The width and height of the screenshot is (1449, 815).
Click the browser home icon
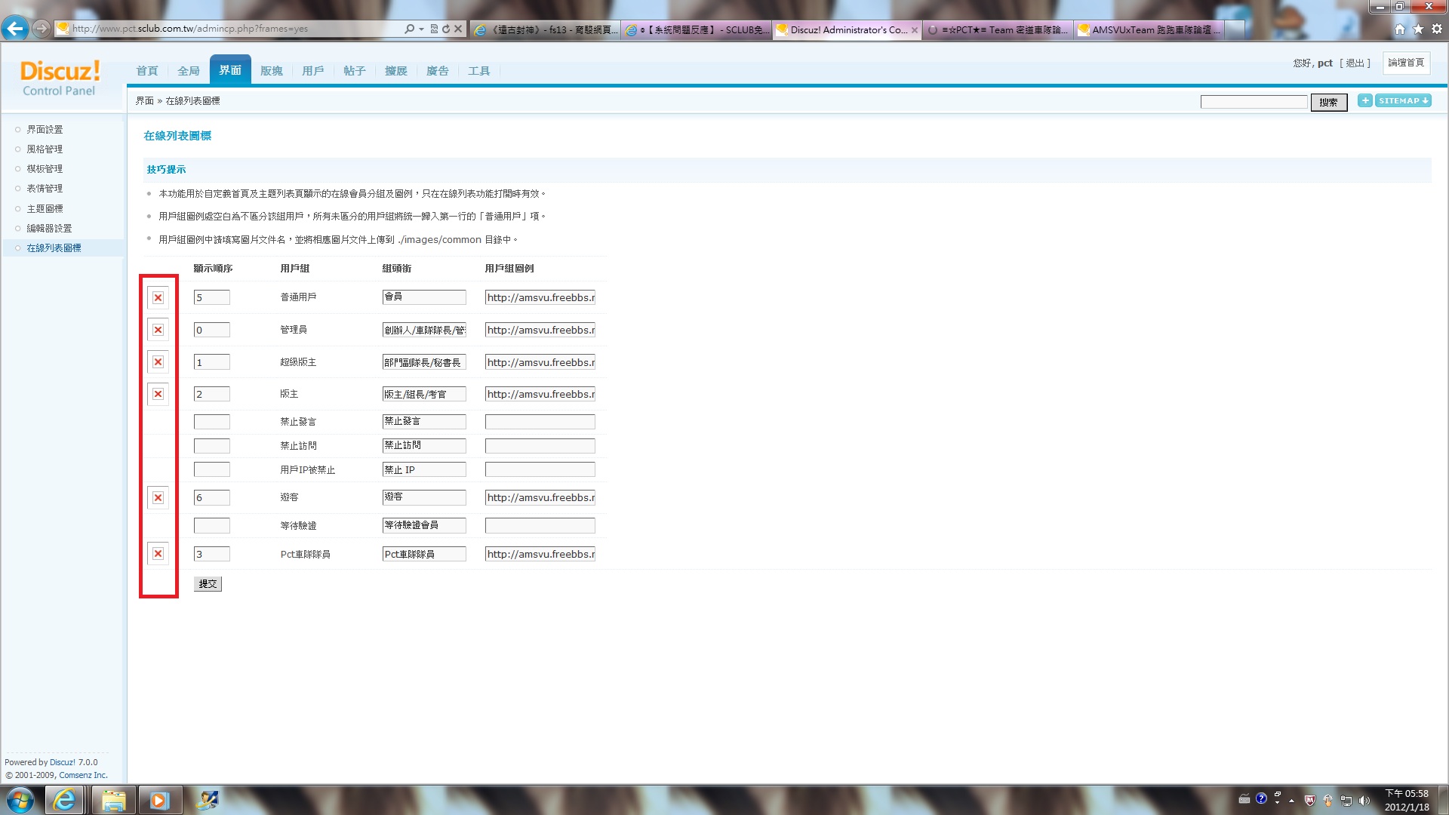tap(1400, 29)
